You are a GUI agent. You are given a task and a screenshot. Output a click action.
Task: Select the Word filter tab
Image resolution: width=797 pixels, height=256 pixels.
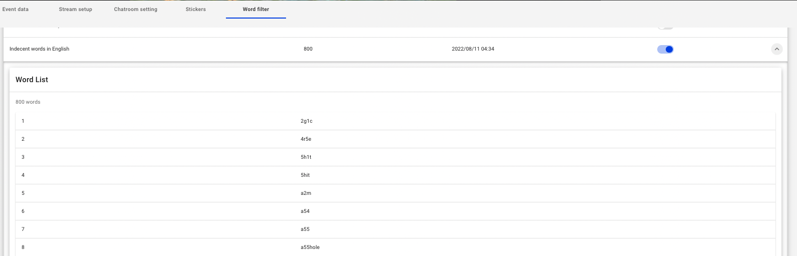click(x=256, y=10)
